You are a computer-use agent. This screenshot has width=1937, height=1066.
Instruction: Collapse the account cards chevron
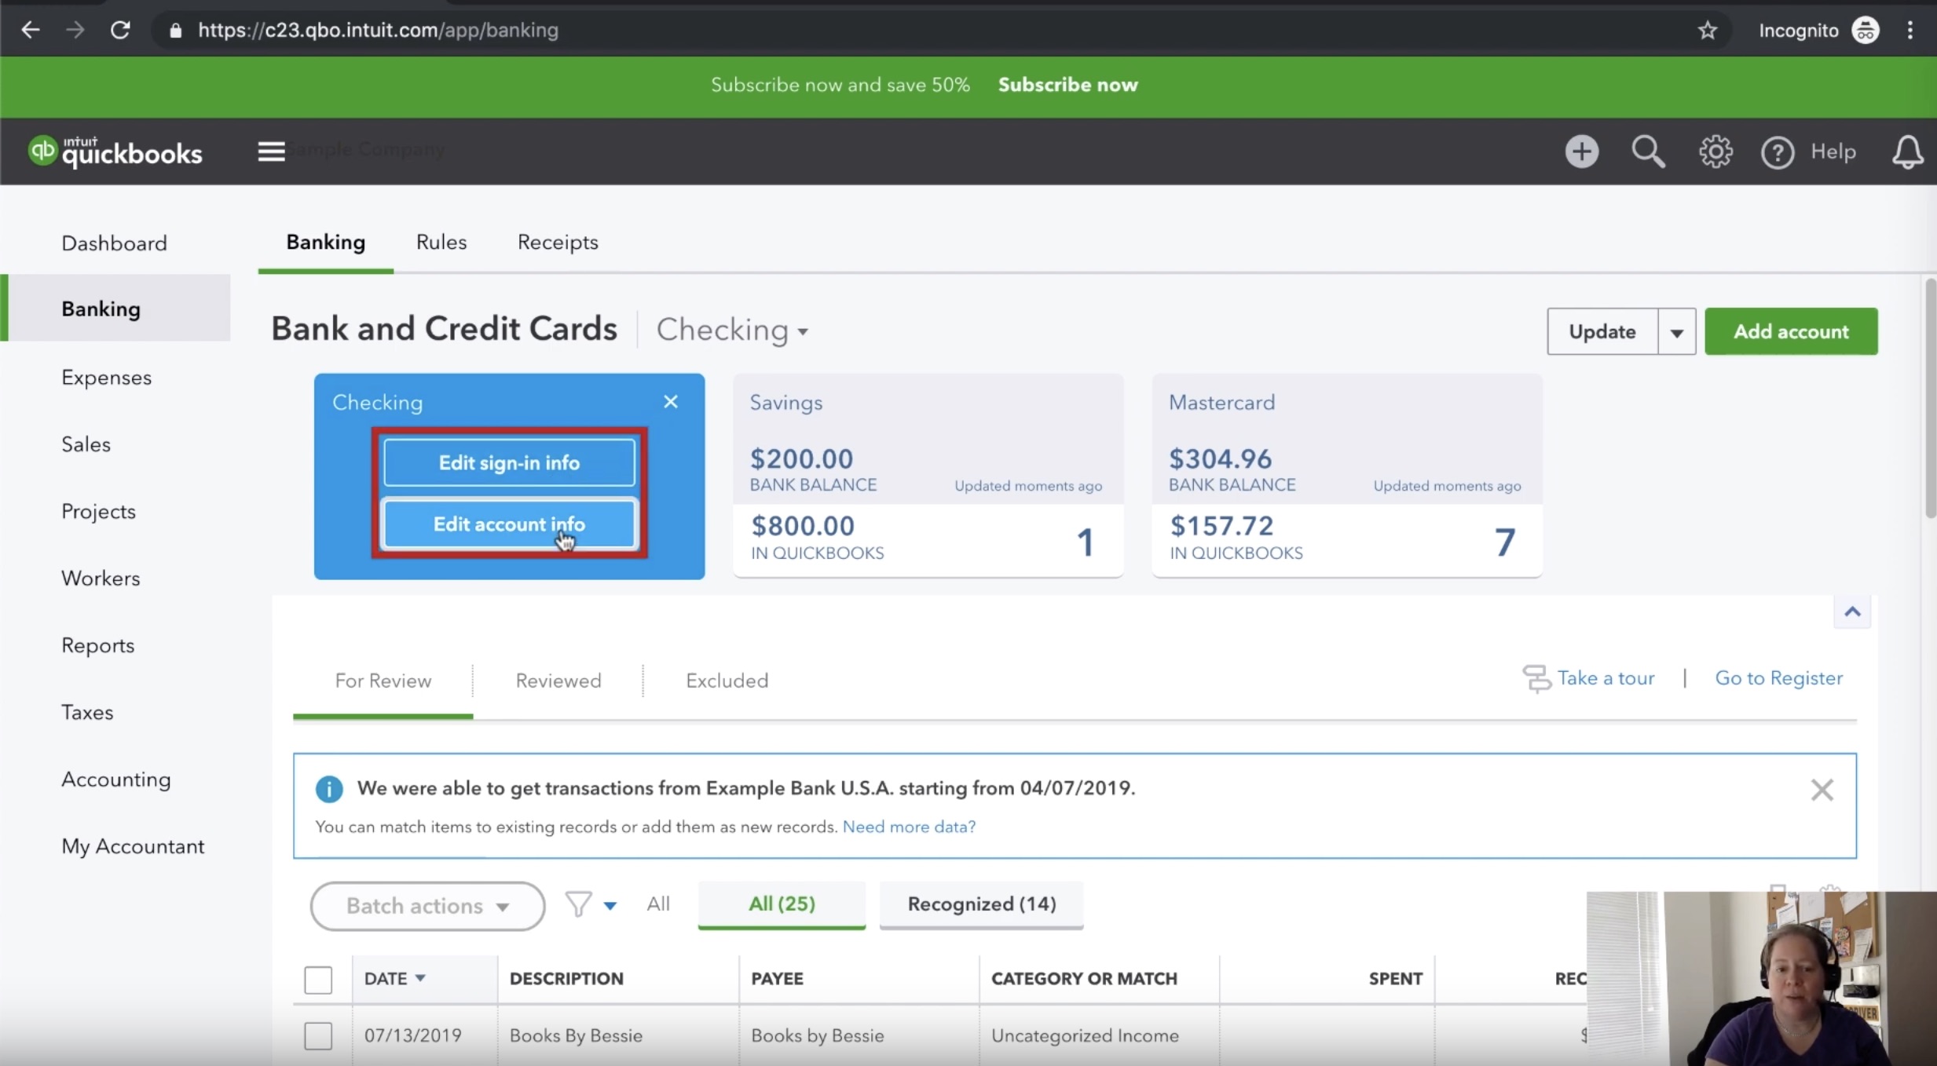[x=1852, y=611]
